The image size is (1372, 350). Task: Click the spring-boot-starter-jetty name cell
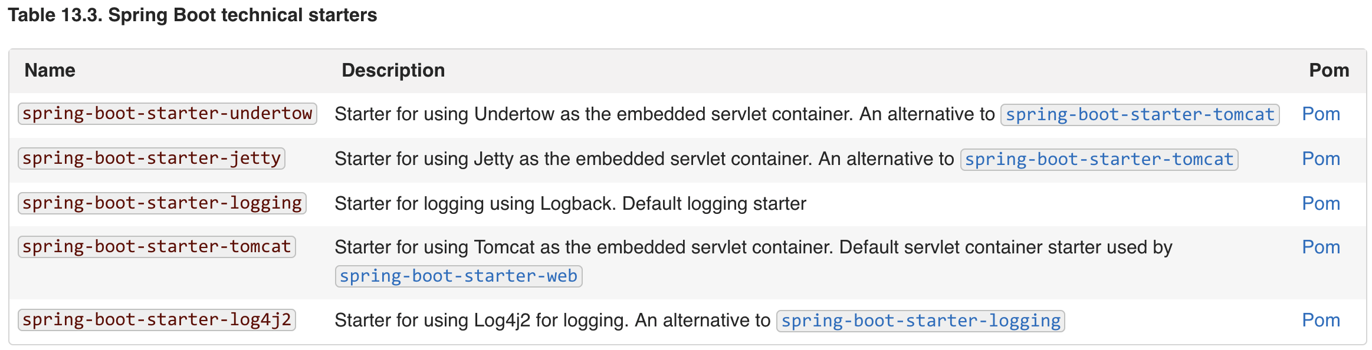(151, 158)
